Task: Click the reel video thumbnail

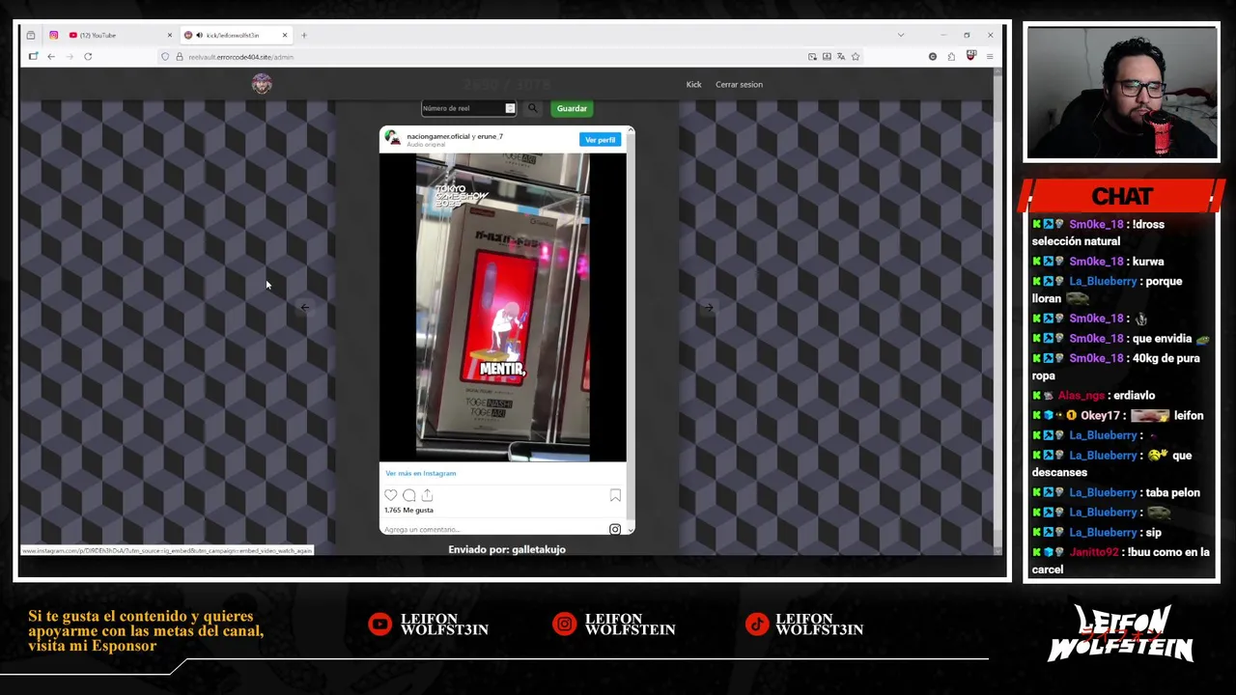Action: tap(502, 307)
